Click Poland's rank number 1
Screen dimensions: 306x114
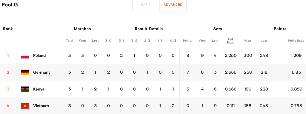click(x=8, y=56)
